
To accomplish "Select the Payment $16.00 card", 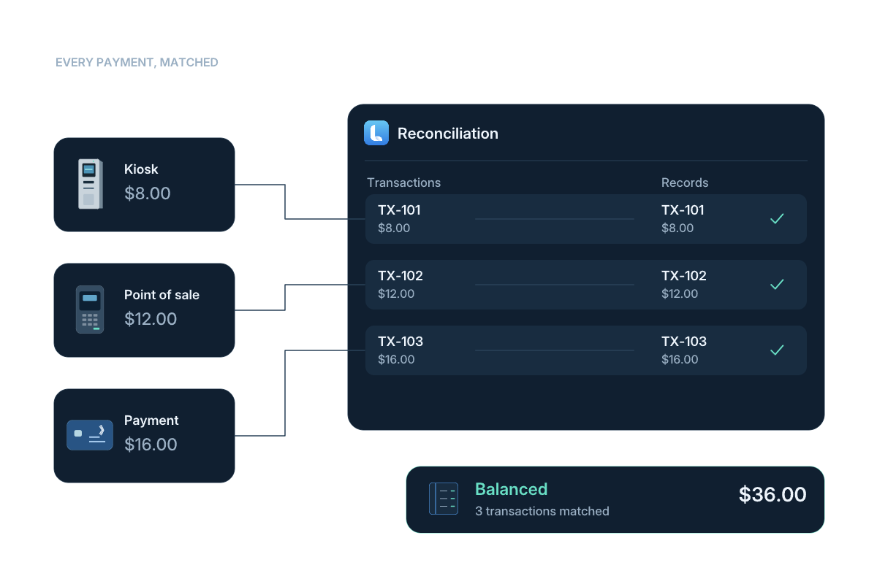I will coord(144,436).
